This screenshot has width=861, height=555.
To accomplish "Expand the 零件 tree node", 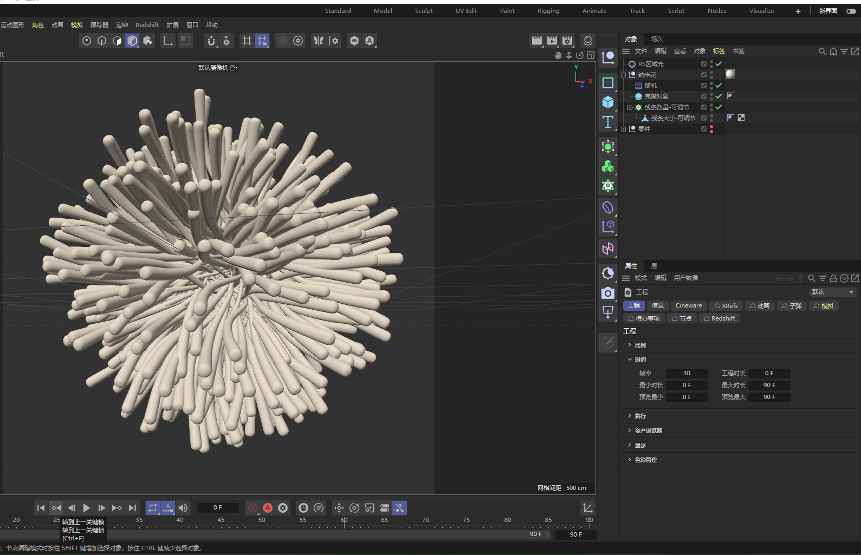I will pyautogui.click(x=624, y=129).
